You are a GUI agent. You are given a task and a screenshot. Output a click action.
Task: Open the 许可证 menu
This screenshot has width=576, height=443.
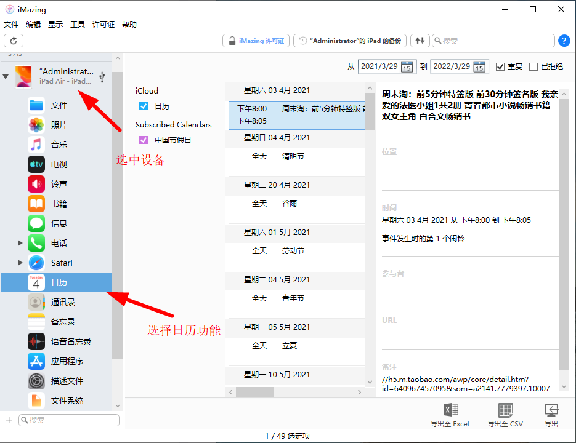coord(103,24)
